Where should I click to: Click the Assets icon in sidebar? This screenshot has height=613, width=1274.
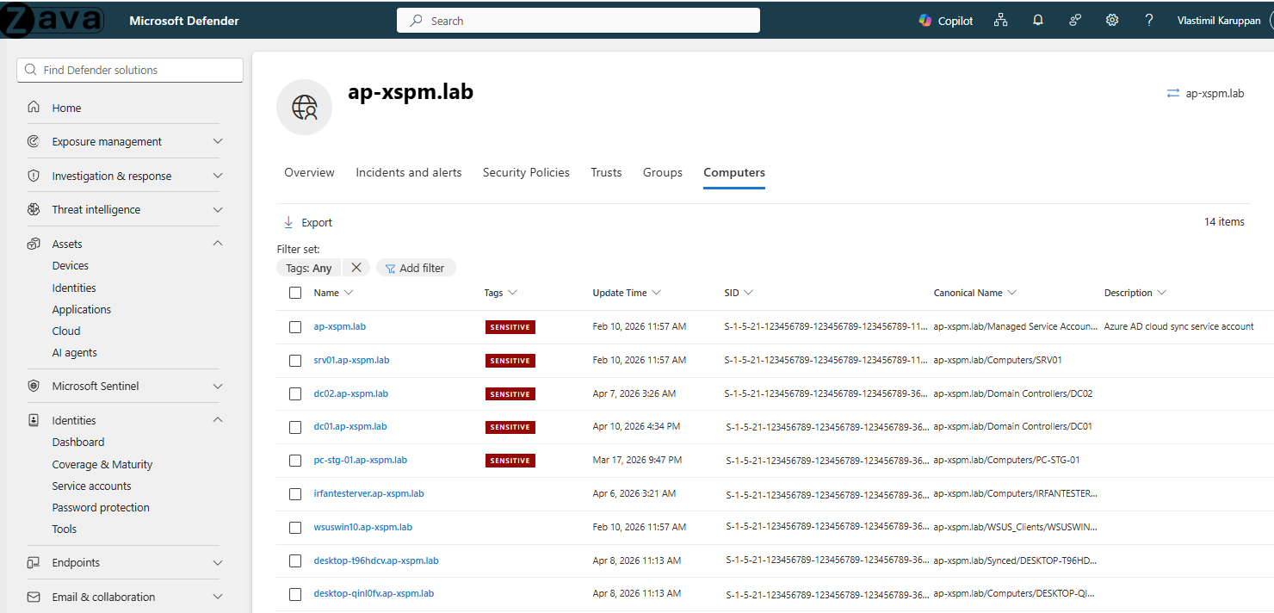34,244
